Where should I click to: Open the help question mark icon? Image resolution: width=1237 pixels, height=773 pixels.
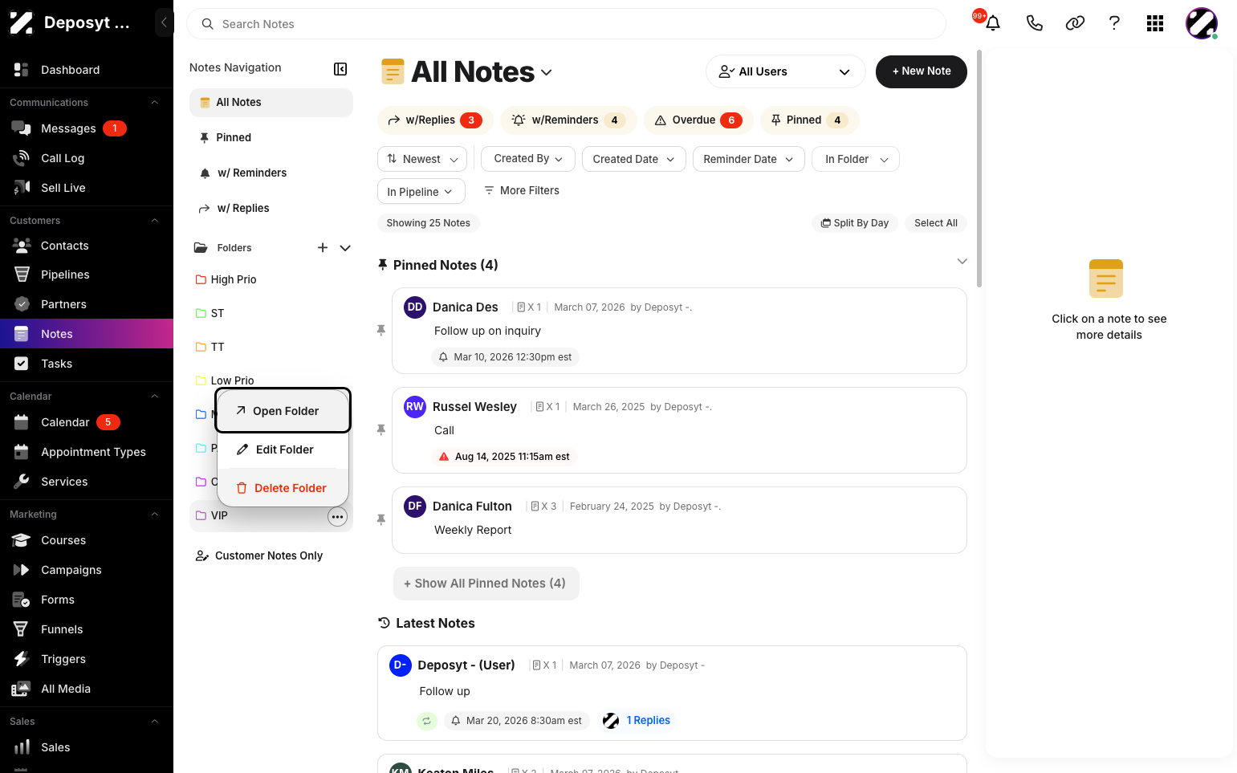tap(1114, 23)
